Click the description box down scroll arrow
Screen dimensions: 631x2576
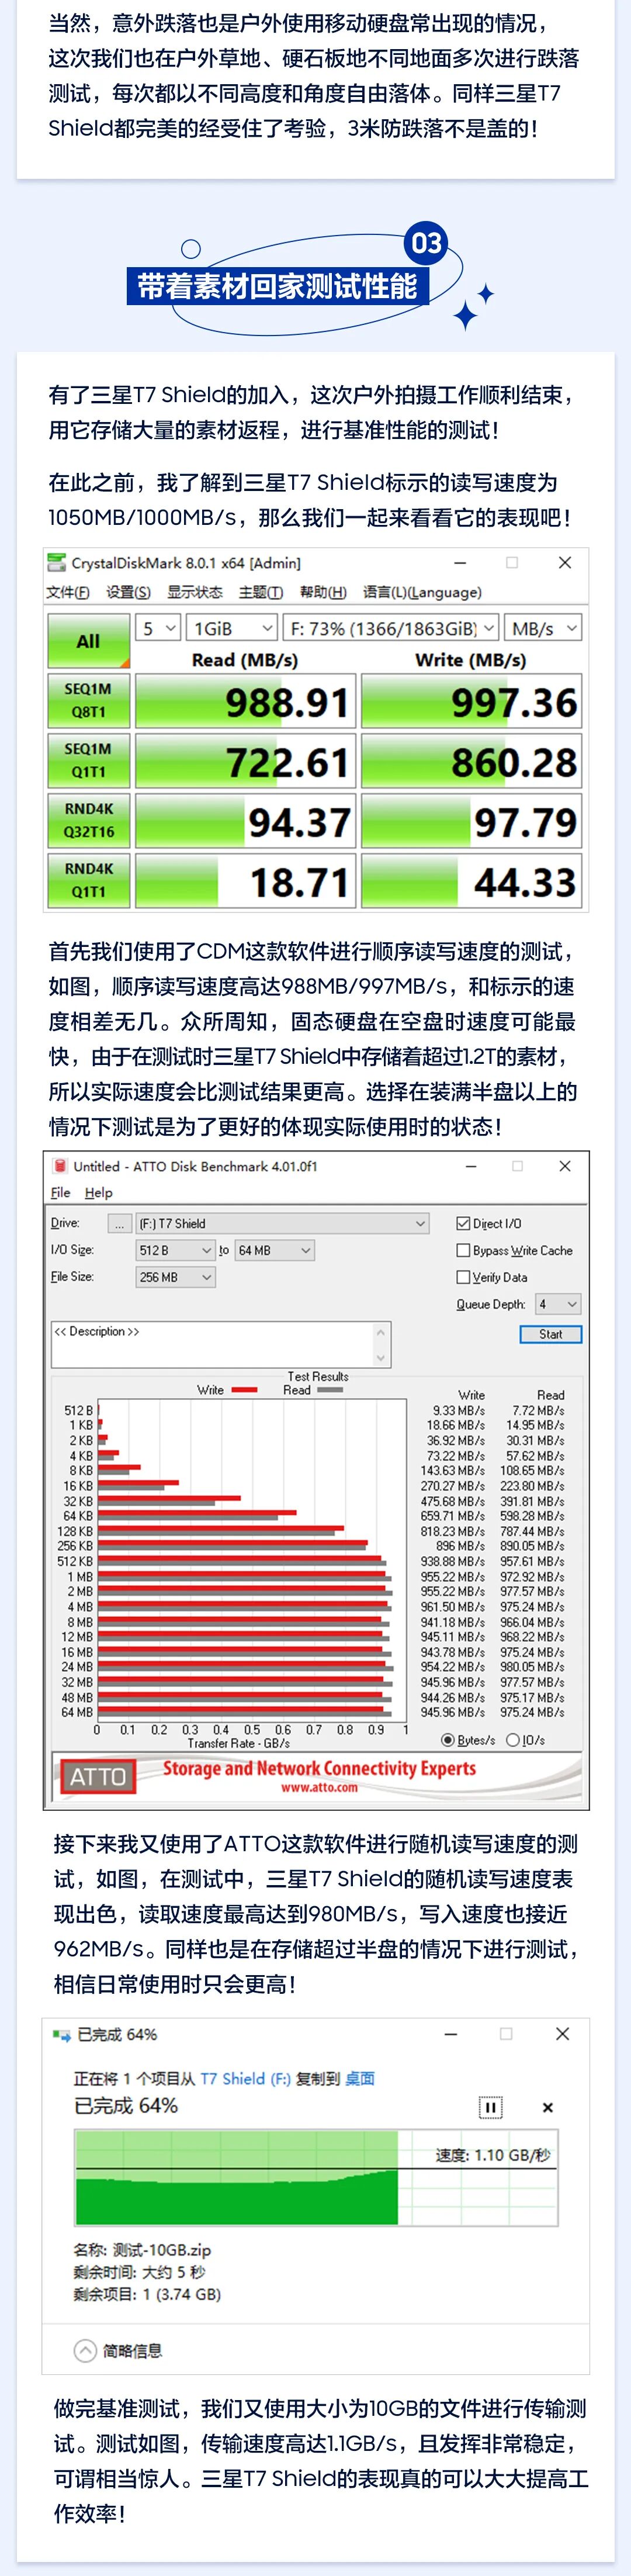[x=381, y=1358]
